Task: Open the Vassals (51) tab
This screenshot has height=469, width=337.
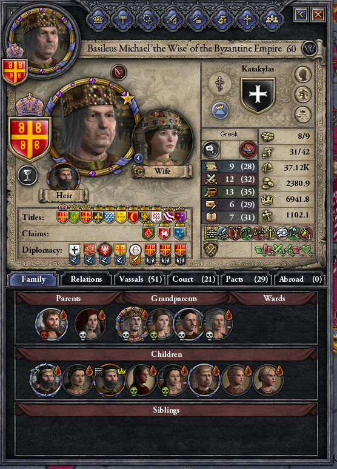Action: click(141, 279)
